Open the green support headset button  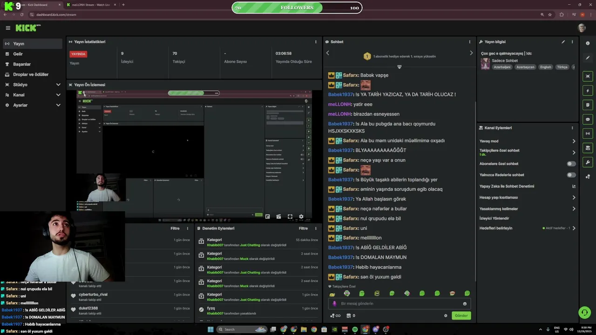pyautogui.click(x=584, y=312)
